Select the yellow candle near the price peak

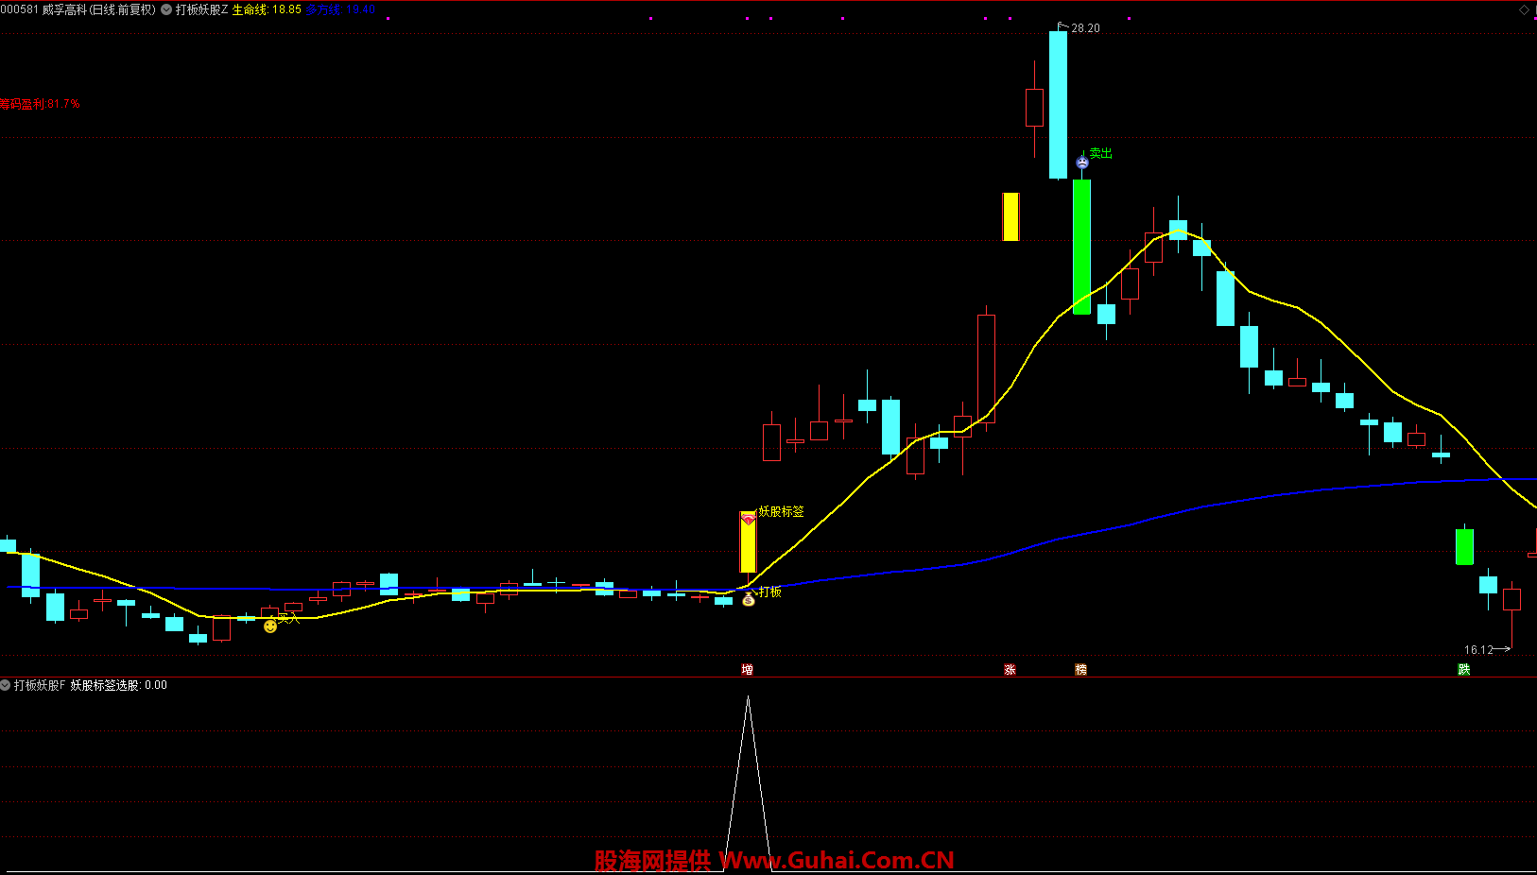1010,216
